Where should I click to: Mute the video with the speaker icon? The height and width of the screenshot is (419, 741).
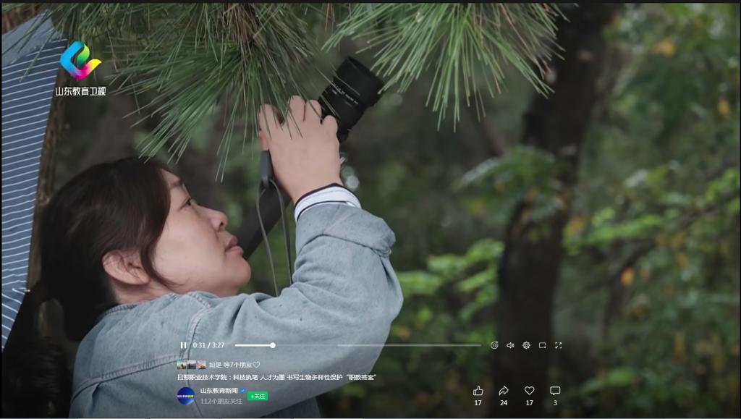(510, 345)
